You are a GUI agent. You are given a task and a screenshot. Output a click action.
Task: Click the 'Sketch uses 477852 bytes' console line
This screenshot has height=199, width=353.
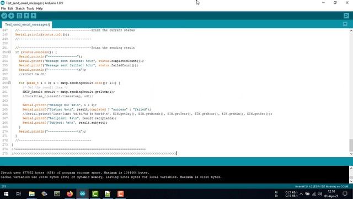pyautogui.click(x=75, y=172)
